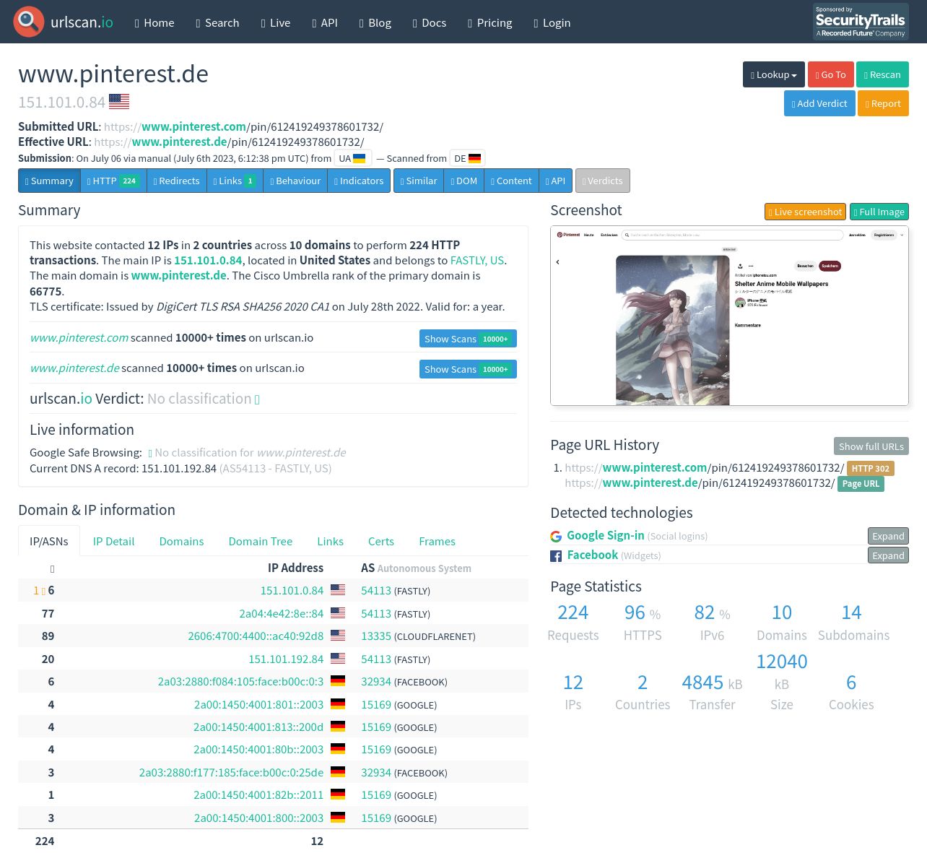The height and width of the screenshot is (853, 927).
Task: Click German flag in 2a00:1450:4001:801::2003 row
Action: (338, 704)
